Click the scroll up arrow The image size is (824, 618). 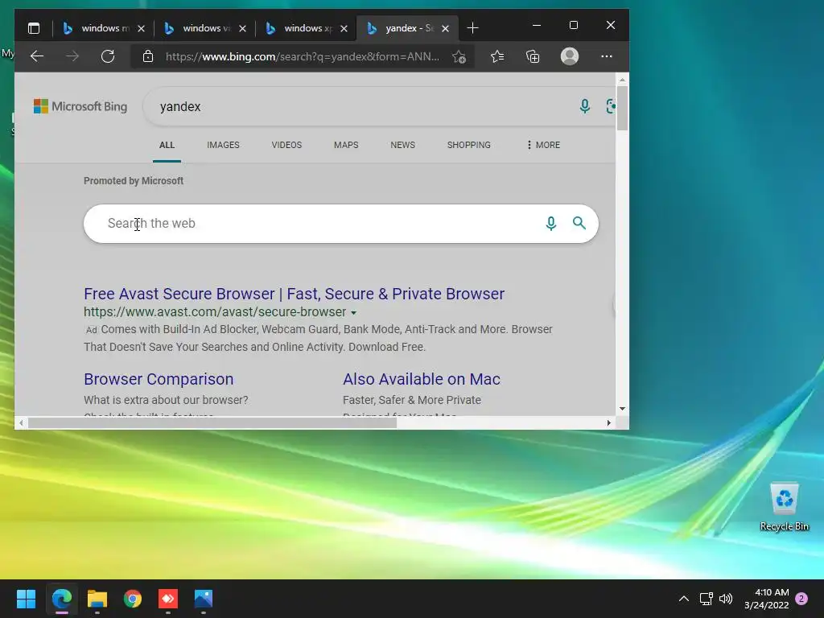click(622, 80)
